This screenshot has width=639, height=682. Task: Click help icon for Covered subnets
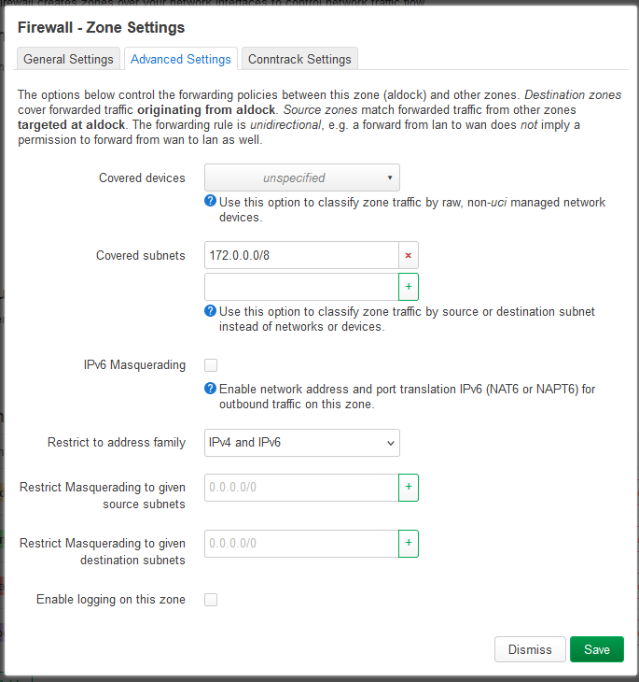click(x=210, y=310)
